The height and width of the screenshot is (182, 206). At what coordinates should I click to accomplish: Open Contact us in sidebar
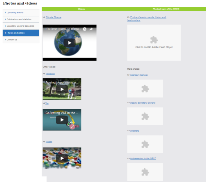tap(21, 40)
